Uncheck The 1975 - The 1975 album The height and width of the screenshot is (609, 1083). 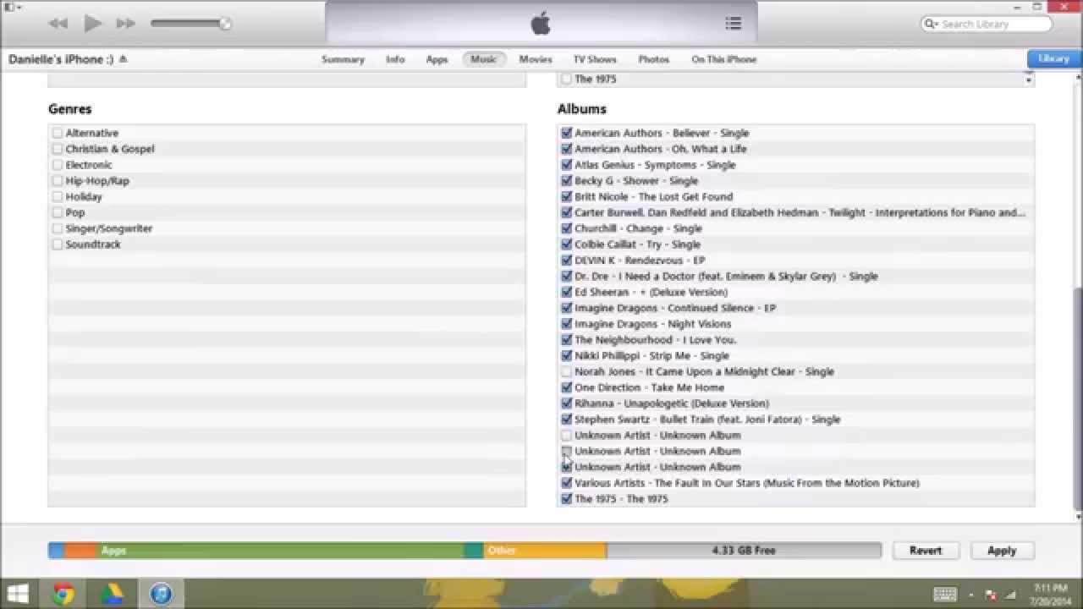[567, 499]
